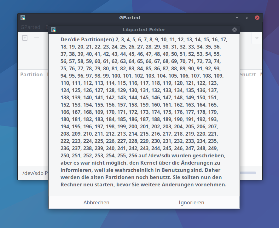Click the Abbrechen button in the error dialog

click(96, 202)
